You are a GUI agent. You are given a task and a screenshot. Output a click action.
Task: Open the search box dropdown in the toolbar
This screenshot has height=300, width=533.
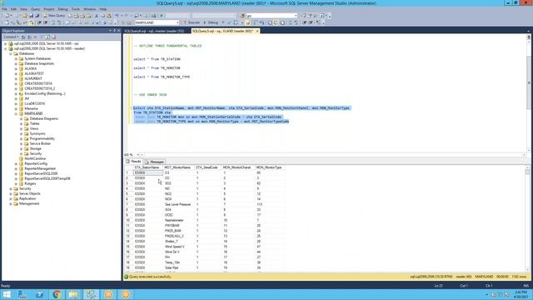pyautogui.click(x=296, y=16)
